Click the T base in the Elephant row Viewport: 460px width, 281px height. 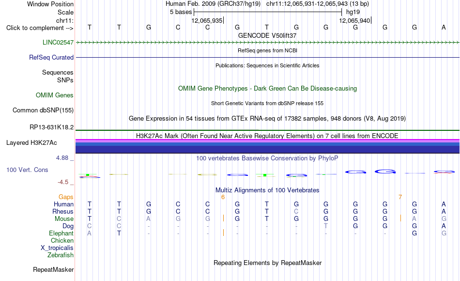[x=119, y=234]
